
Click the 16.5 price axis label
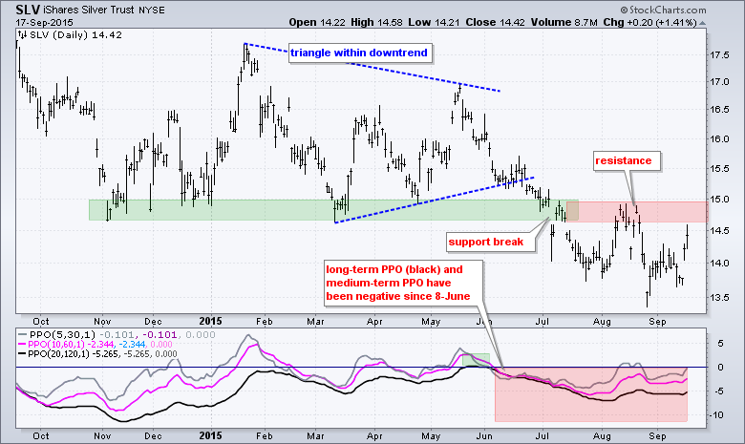[x=719, y=110]
